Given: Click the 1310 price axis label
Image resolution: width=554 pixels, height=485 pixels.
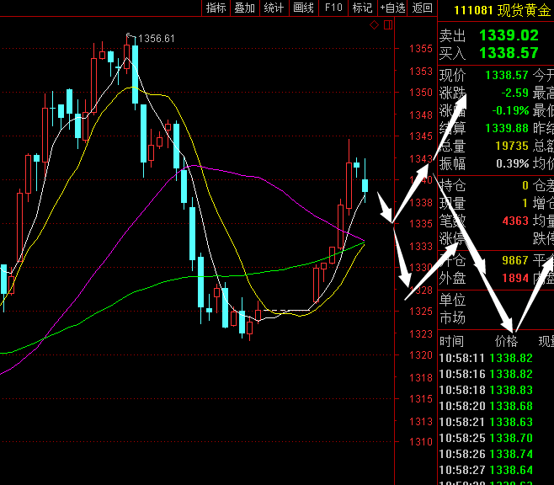Looking at the screenshot, I should pos(421,441).
